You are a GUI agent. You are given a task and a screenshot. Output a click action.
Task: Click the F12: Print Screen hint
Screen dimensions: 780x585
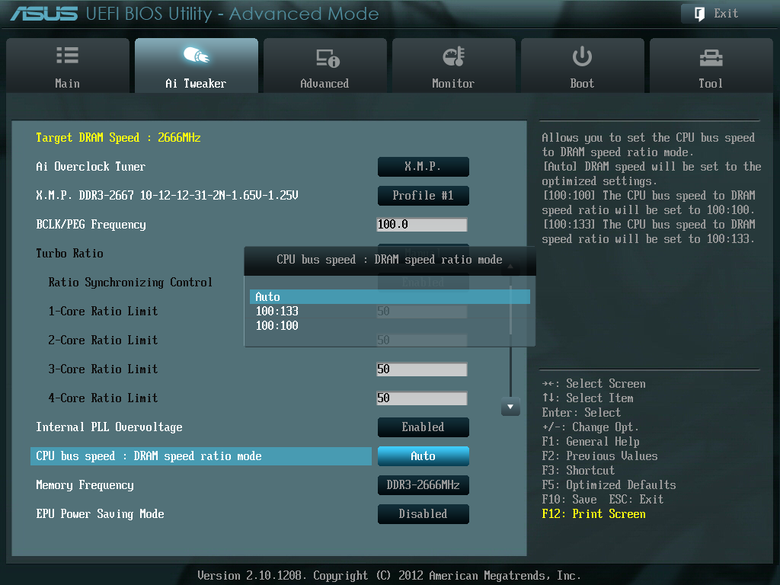(x=593, y=514)
